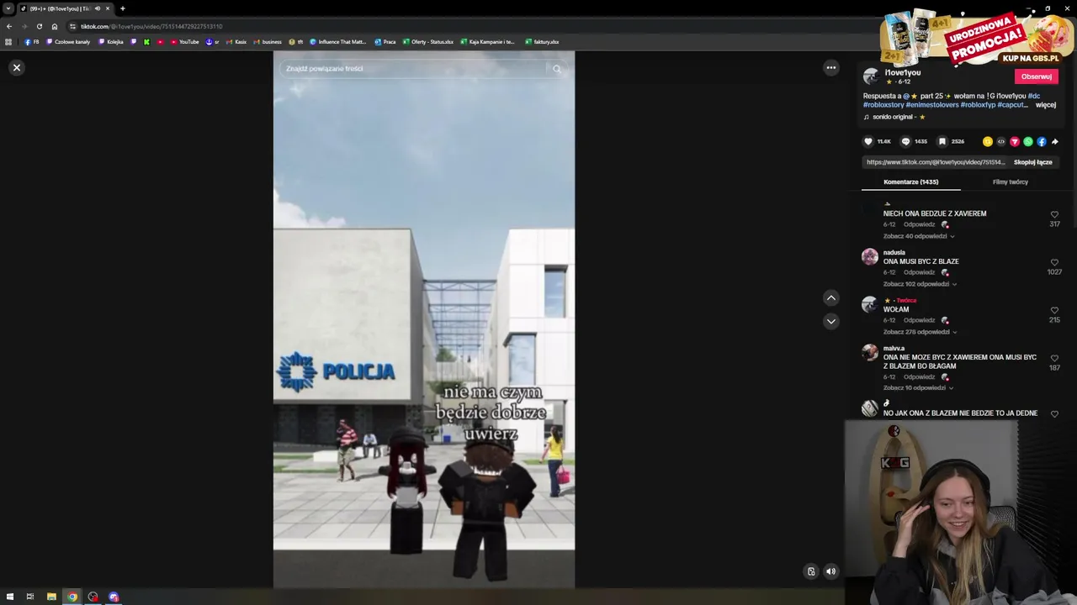Expand 'Zobacz 40 odpowiedzi' replies
Screen dimensions: 1077x605
tap(918, 236)
